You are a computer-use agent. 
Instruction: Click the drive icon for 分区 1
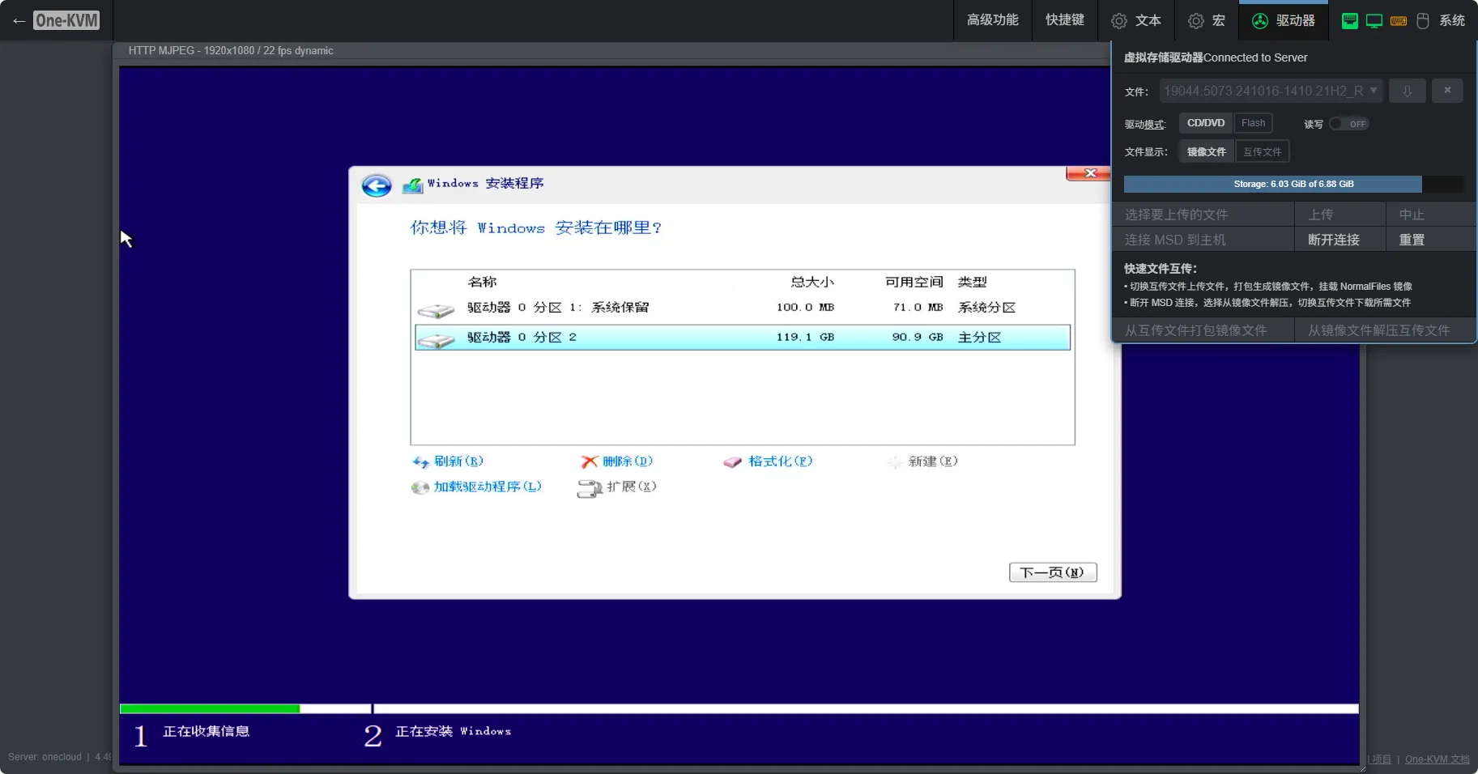point(436,310)
